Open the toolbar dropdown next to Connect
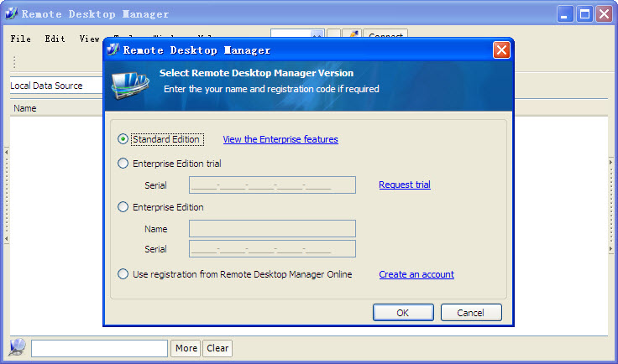The height and width of the screenshot is (364, 618). pos(317,37)
